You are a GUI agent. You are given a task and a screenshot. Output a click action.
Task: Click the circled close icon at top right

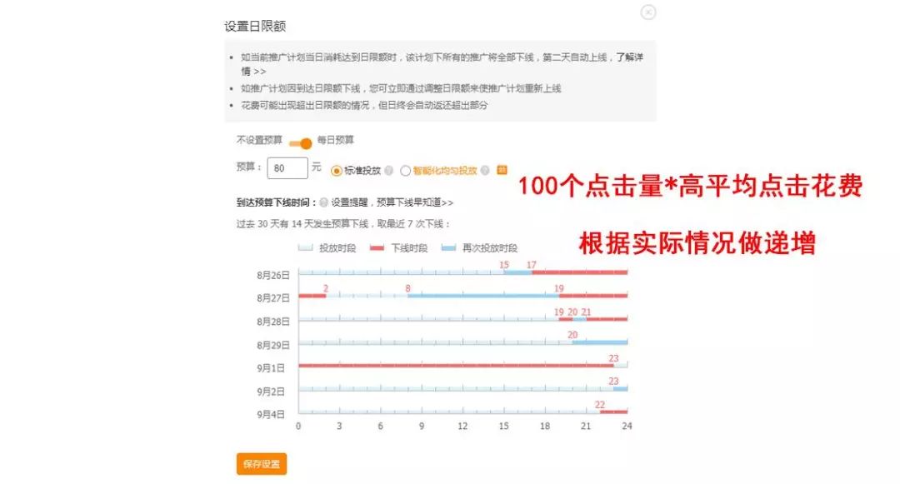click(648, 12)
